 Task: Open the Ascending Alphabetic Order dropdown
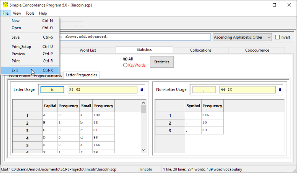[242, 37]
